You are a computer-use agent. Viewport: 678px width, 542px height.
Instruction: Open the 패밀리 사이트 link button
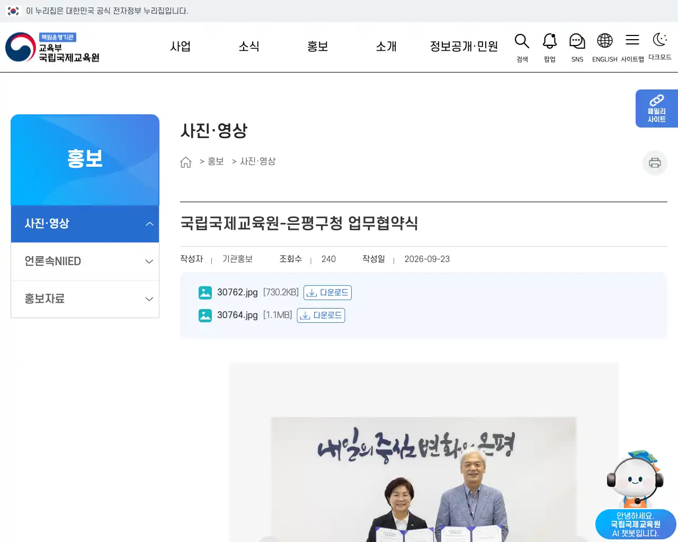(x=657, y=109)
